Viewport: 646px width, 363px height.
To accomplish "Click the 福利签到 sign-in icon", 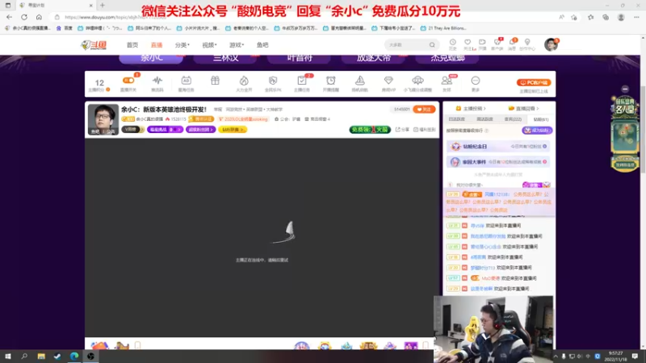I will click(x=425, y=129).
